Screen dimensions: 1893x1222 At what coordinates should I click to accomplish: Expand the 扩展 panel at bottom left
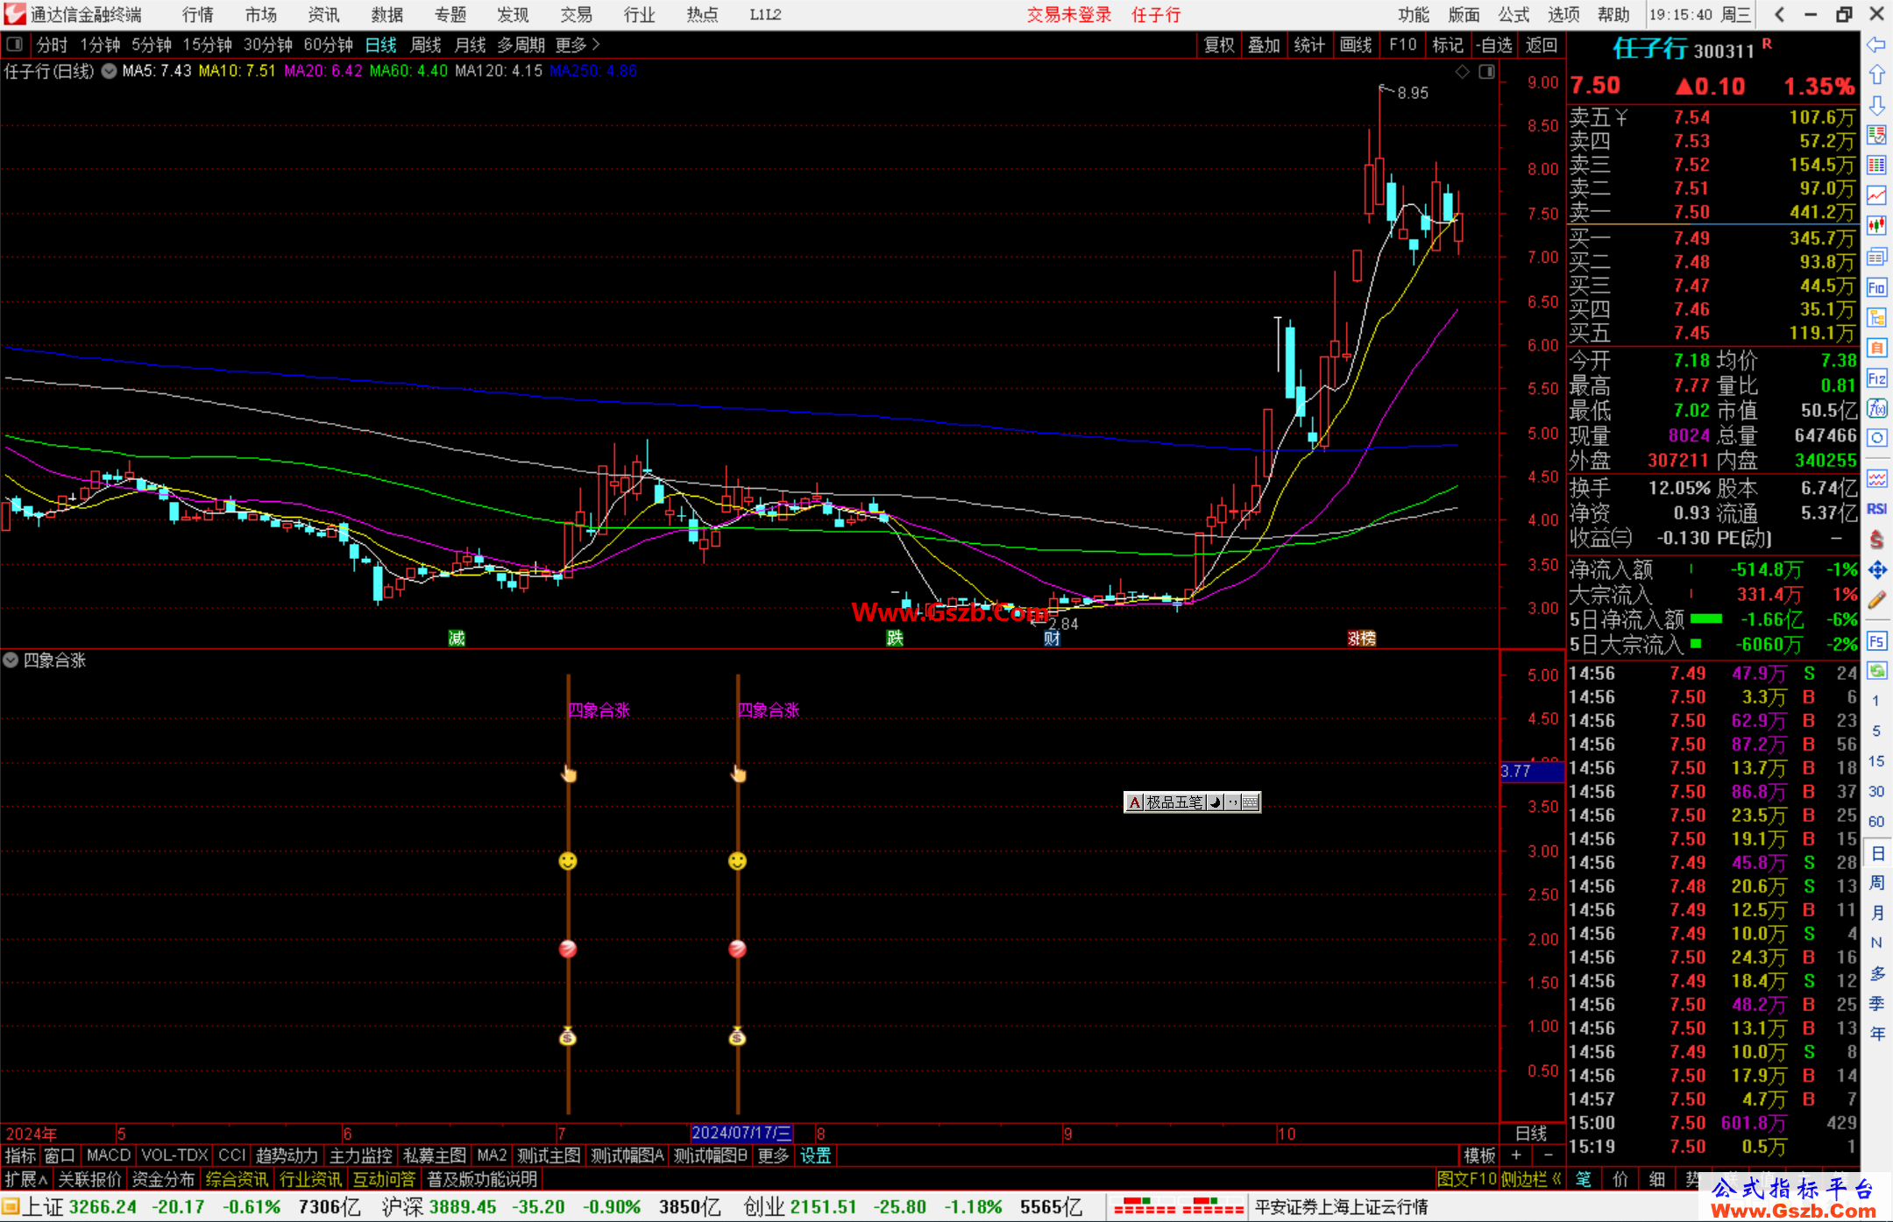coord(26,1179)
